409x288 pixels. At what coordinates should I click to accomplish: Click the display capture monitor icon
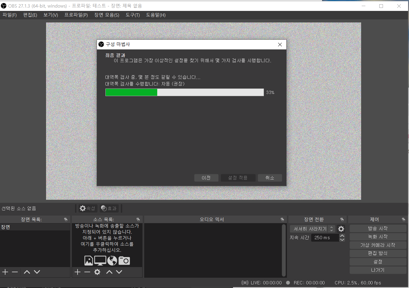(x=100, y=261)
